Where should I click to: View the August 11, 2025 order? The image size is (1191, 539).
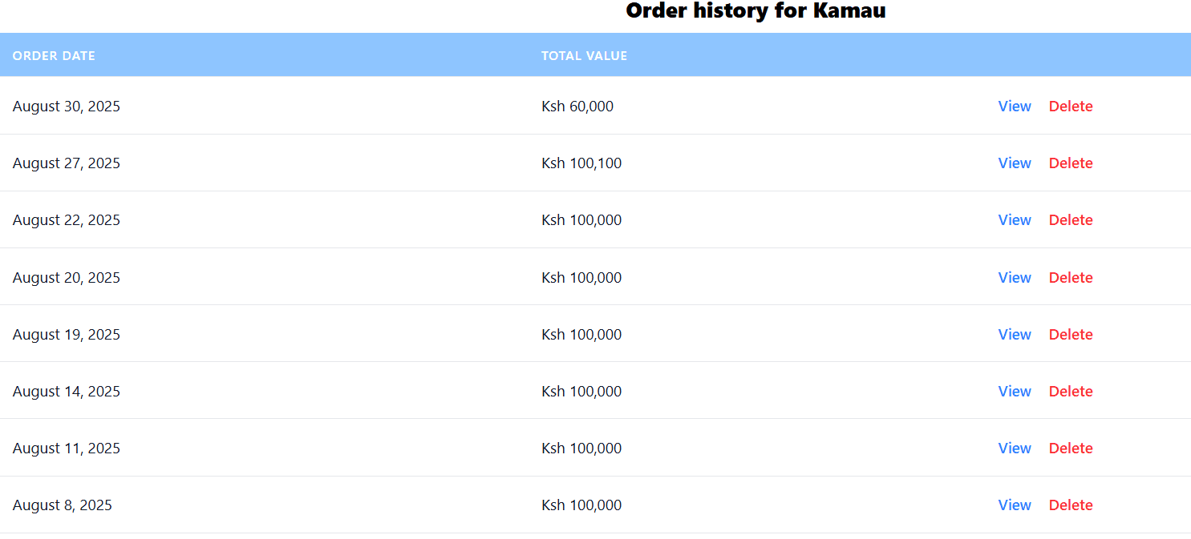point(1014,448)
